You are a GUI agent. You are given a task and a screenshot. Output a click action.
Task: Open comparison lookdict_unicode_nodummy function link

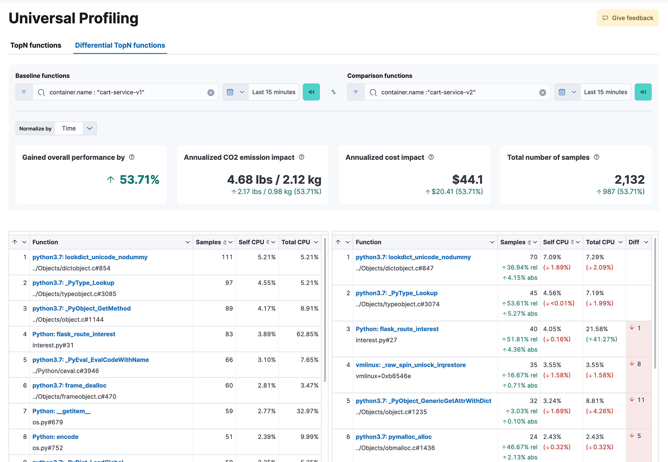413,257
